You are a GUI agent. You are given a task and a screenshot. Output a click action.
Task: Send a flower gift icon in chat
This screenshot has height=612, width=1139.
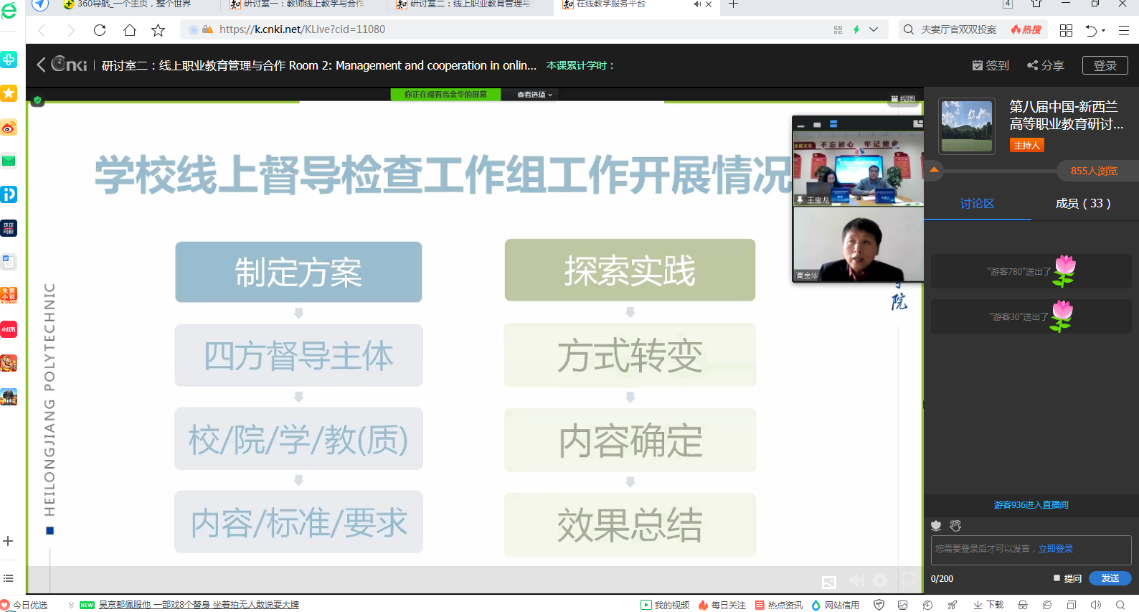(x=936, y=526)
